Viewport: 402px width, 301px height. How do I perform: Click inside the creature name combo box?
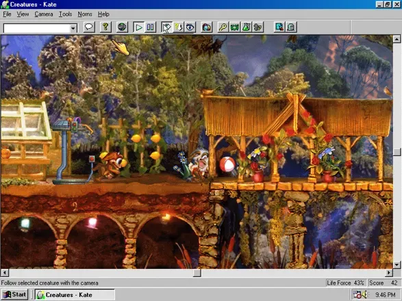point(37,28)
